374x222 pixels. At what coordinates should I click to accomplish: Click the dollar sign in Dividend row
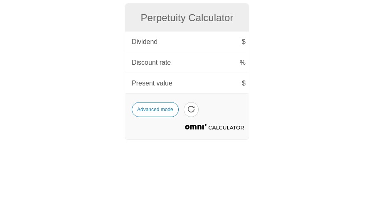[x=244, y=42]
